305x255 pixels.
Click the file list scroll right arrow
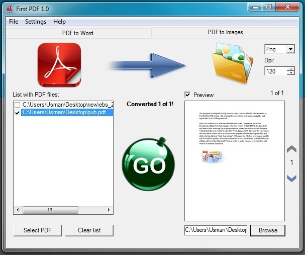point(109,210)
